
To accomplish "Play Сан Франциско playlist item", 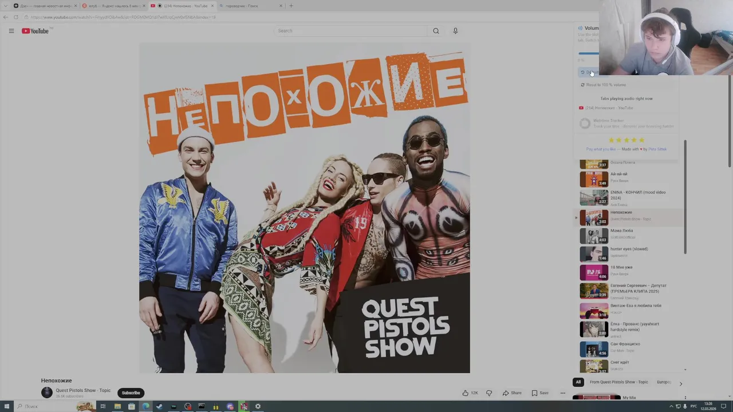I will pyautogui.click(x=630, y=348).
